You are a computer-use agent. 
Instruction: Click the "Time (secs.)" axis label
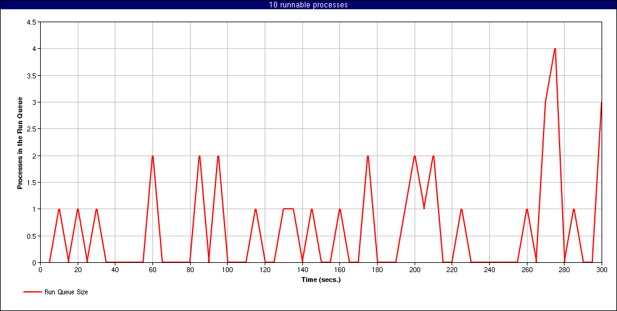point(321,280)
